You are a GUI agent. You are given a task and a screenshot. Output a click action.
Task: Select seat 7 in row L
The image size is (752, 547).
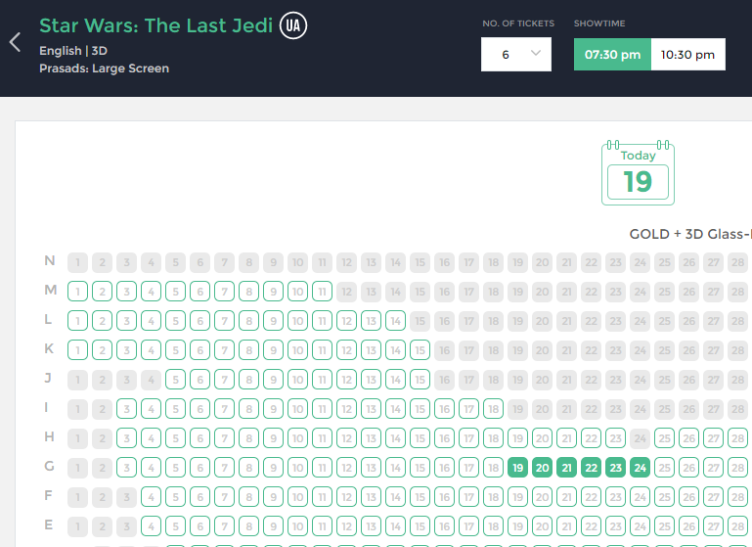click(225, 321)
